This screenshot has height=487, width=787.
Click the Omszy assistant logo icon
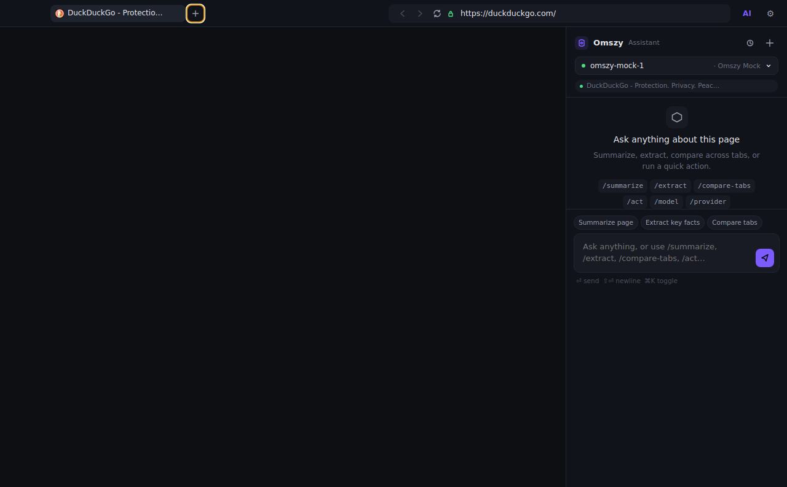pyautogui.click(x=582, y=43)
